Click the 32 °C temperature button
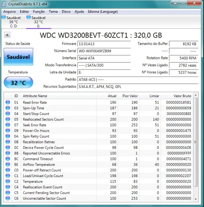Viewport: 204px width, 207px height. (x=18, y=83)
